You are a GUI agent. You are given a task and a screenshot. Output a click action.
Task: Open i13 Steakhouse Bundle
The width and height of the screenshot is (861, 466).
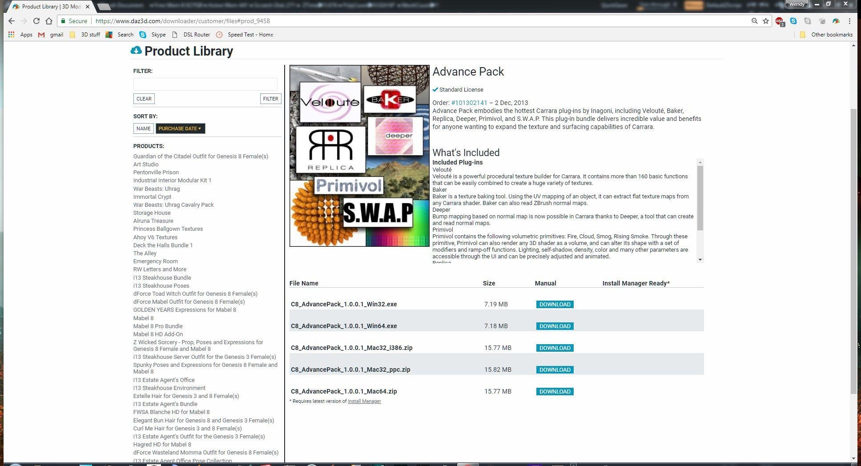pos(162,278)
